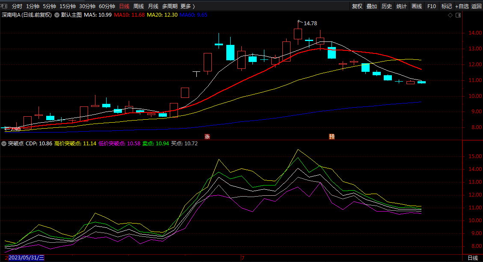
Task: Click the month 7 marker on time axis
Action: coord(243,258)
